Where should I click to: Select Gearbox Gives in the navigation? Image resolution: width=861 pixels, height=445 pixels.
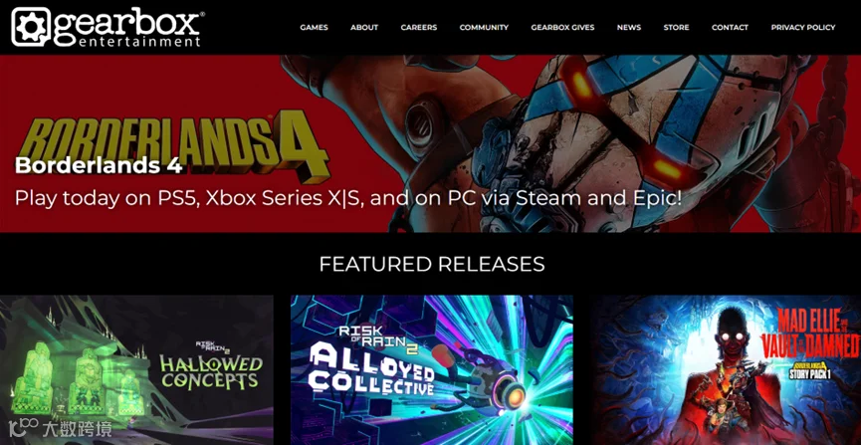[562, 27]
